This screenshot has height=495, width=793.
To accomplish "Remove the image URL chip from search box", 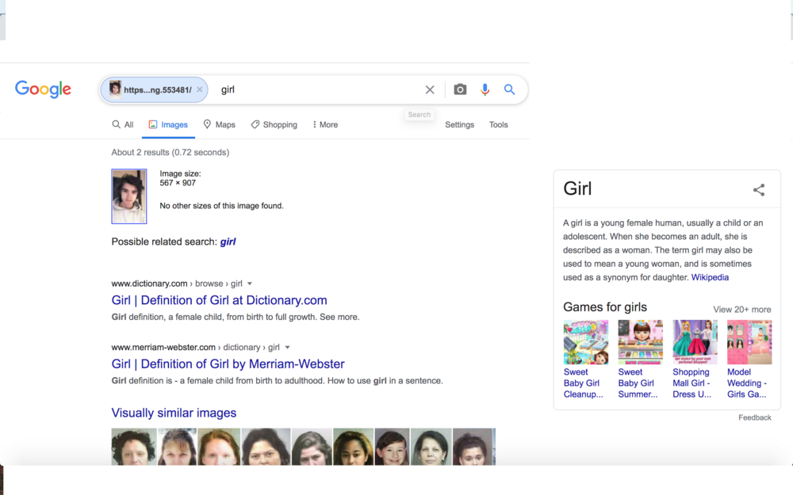I will coord(200,89).
